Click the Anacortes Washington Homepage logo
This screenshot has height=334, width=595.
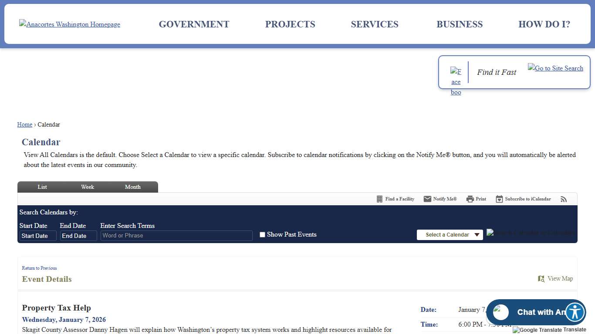pos(69,24)
